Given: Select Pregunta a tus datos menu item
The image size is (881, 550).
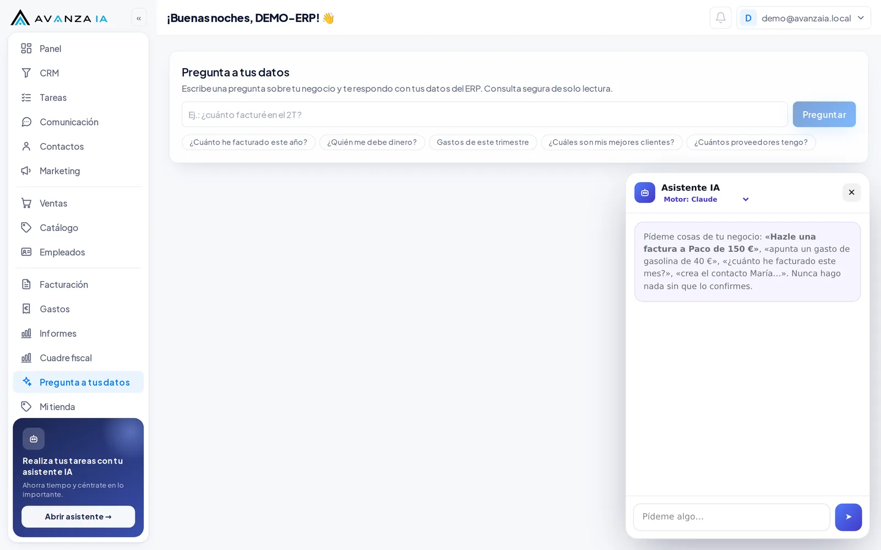Looking at the screenshot, I should tap(78, 382).
